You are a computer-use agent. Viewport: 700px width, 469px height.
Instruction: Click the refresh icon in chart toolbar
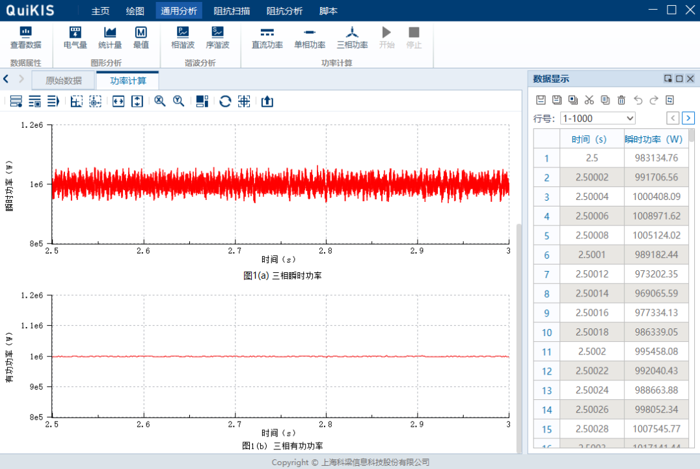pos(224,101)
